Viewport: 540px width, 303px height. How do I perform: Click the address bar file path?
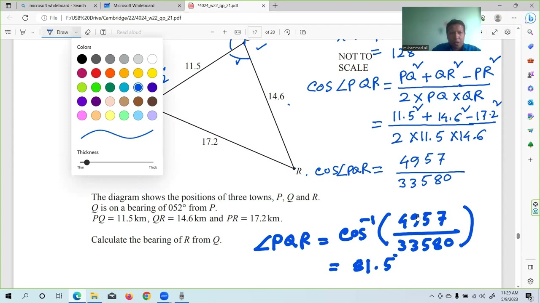pos(124,18)
